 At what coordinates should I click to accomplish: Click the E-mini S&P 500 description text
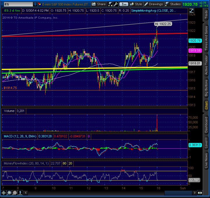click(66, 4)
